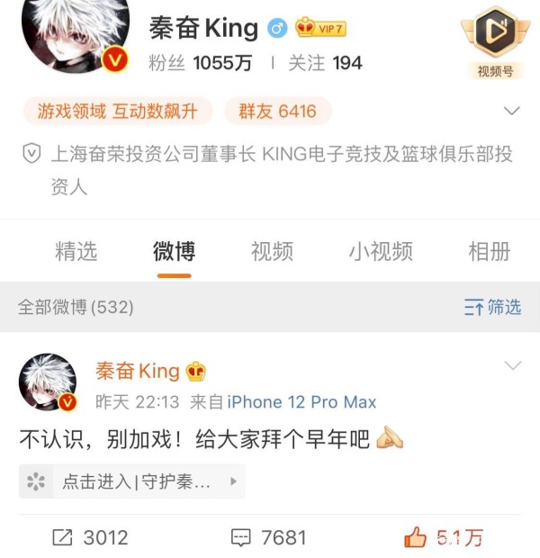Open the post options chevron menu
540x558 pixels.
coord(513,365)
